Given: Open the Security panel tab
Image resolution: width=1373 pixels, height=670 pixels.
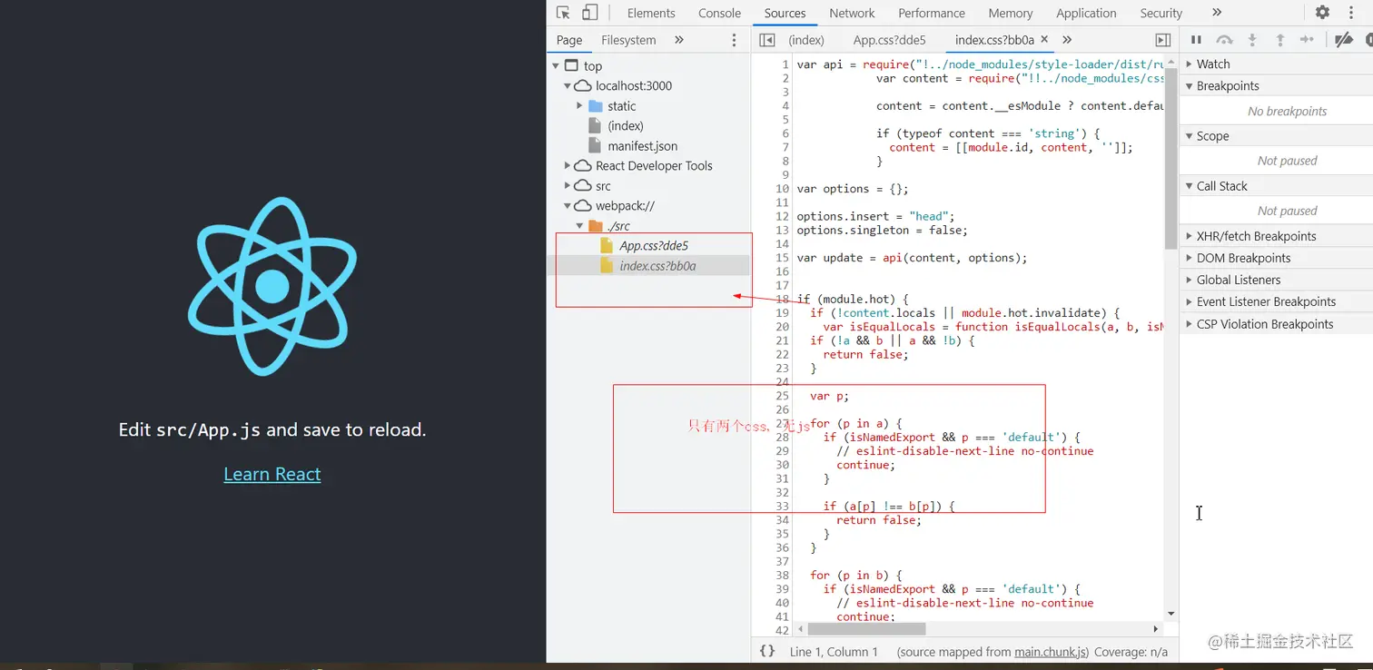Looking at the screenshot, I should coord(1161,13).
